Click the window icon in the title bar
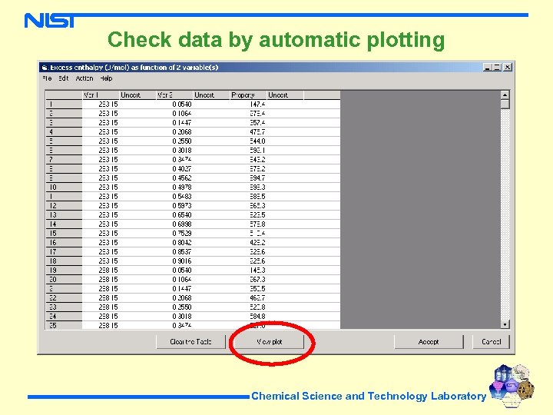 pyautogui.click(x=45, y=68)
